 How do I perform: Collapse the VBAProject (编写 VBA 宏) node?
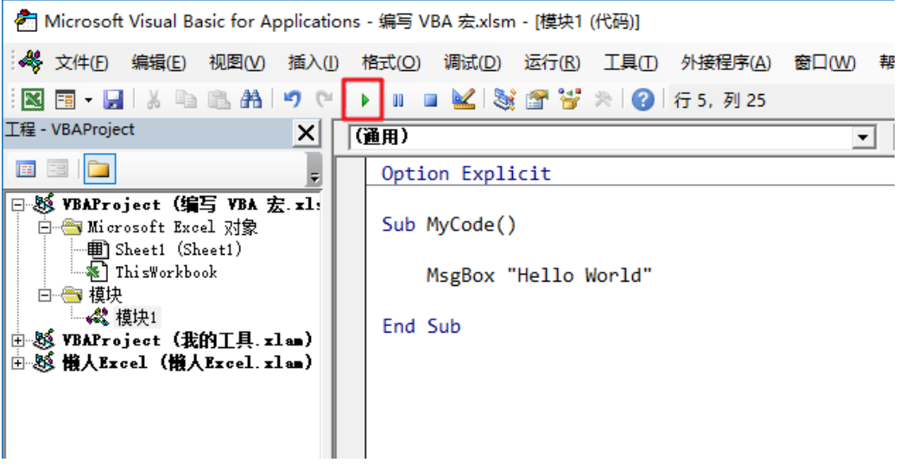pyautogui.click(x=18, y=205)
